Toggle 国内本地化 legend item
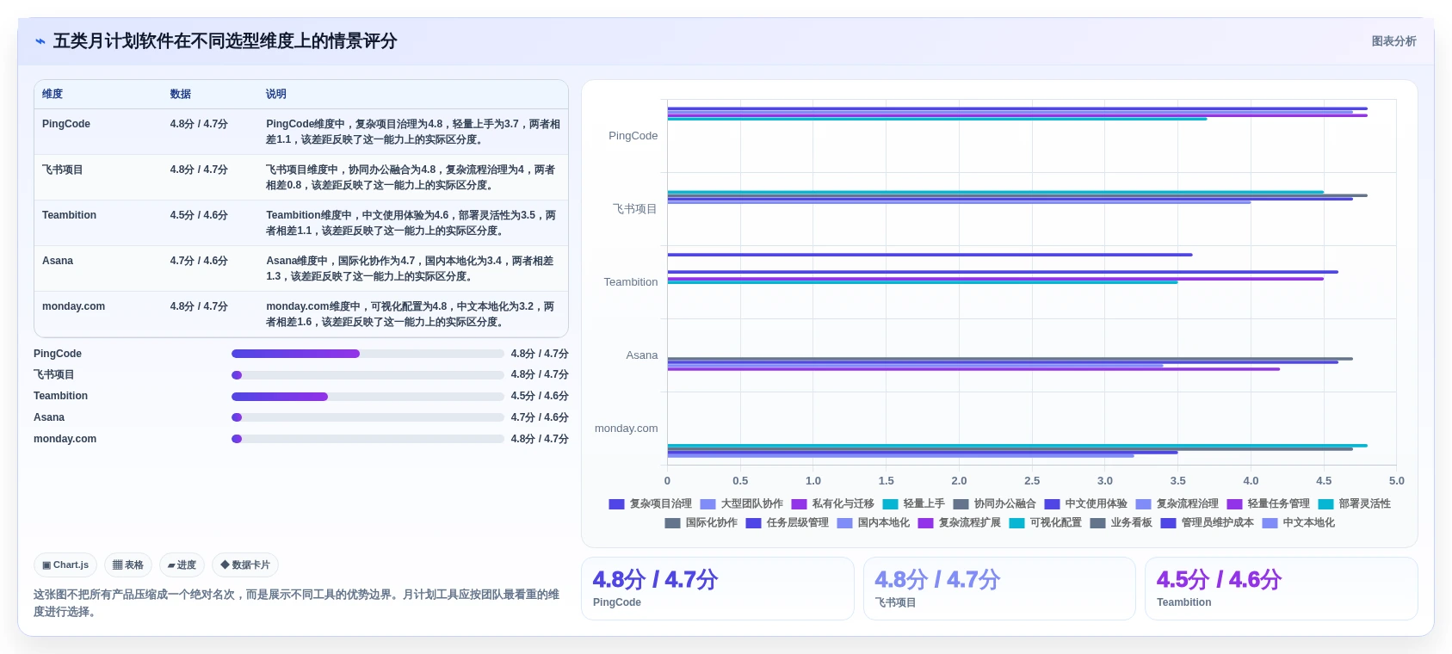 point(873,523)
